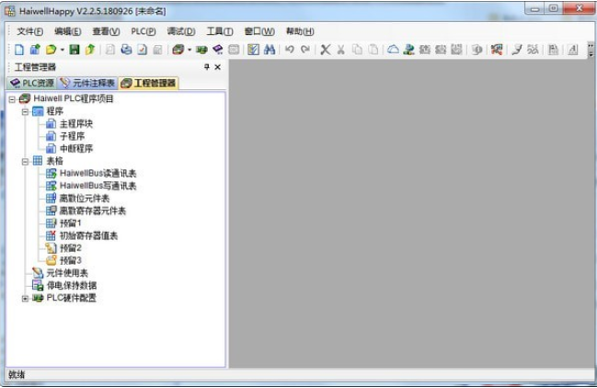Click the cloud icon in toolbar
The height and width of the screenshot is (388, 597).
(x=393, y=50)
